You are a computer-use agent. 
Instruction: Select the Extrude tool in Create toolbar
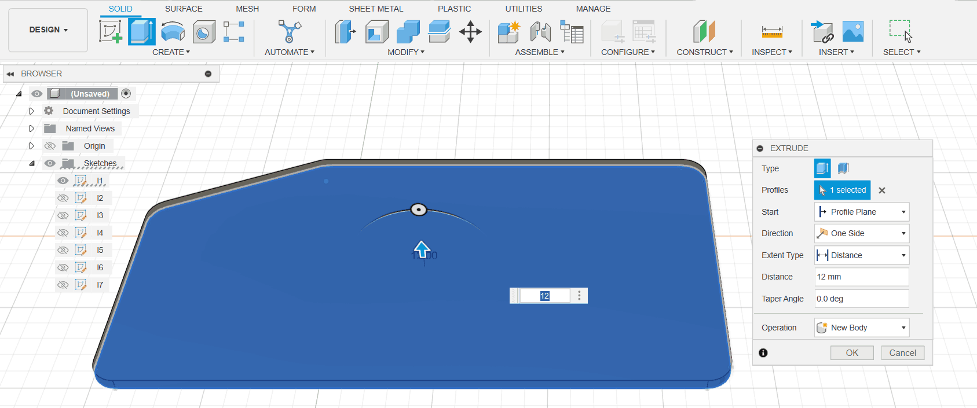pyautogui.click(x=141, y=32)
